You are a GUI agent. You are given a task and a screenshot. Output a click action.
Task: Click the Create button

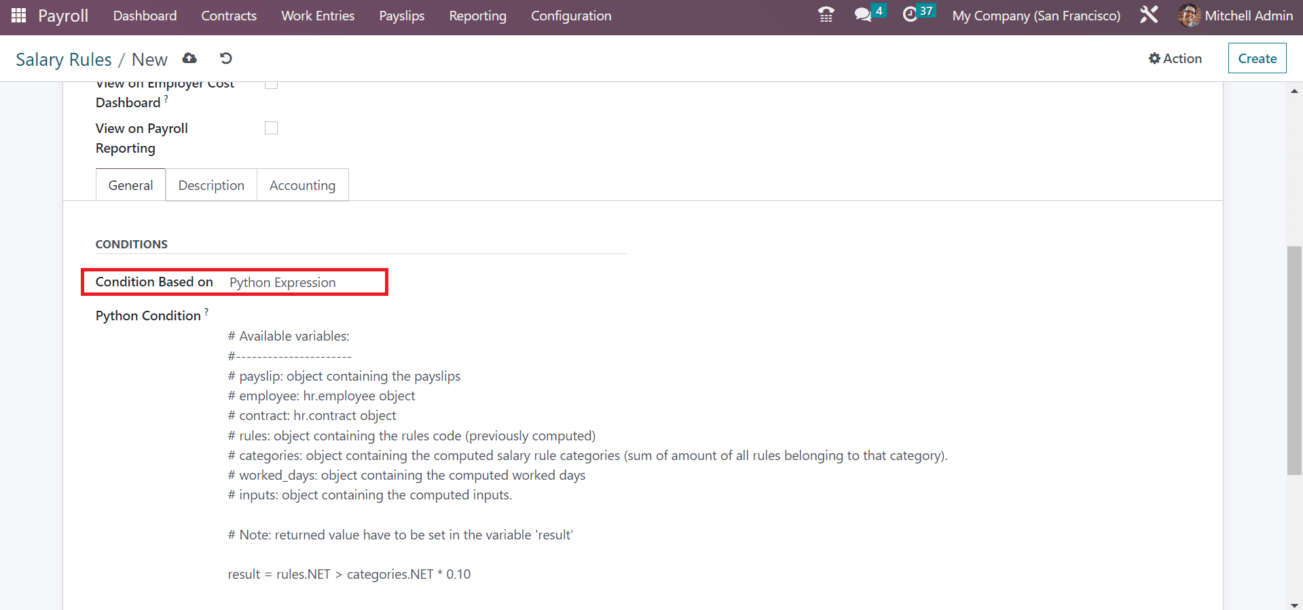pos(1257,58)
